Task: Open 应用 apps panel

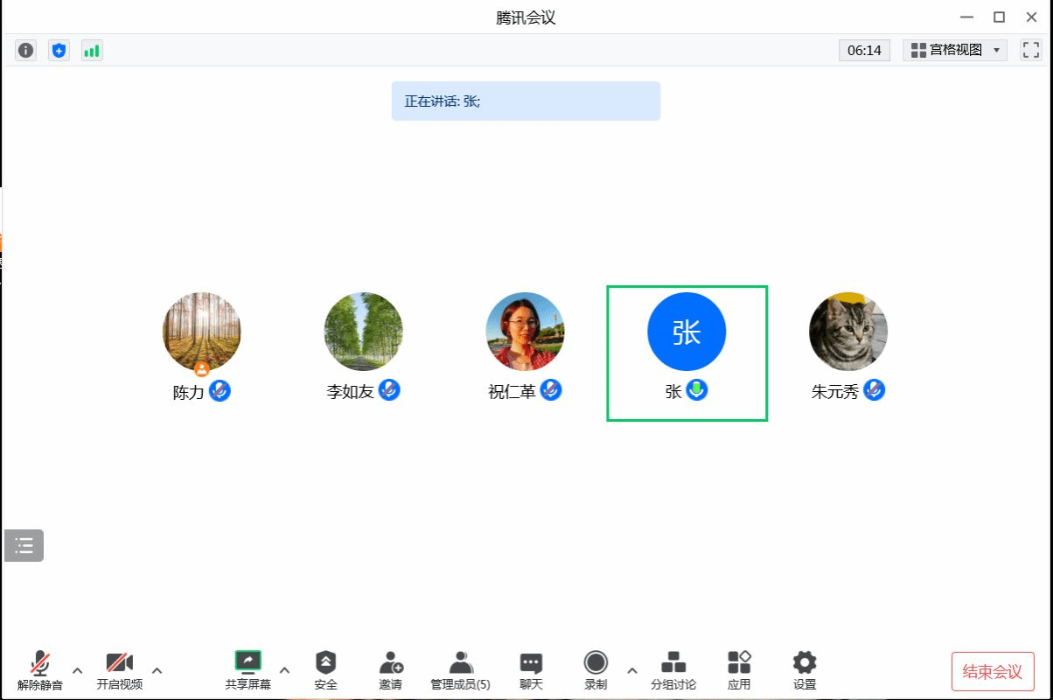Action: [739, 670]
